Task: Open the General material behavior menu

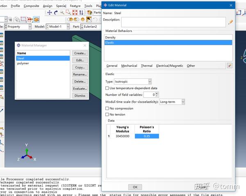Action: click(x=112, y=66)
